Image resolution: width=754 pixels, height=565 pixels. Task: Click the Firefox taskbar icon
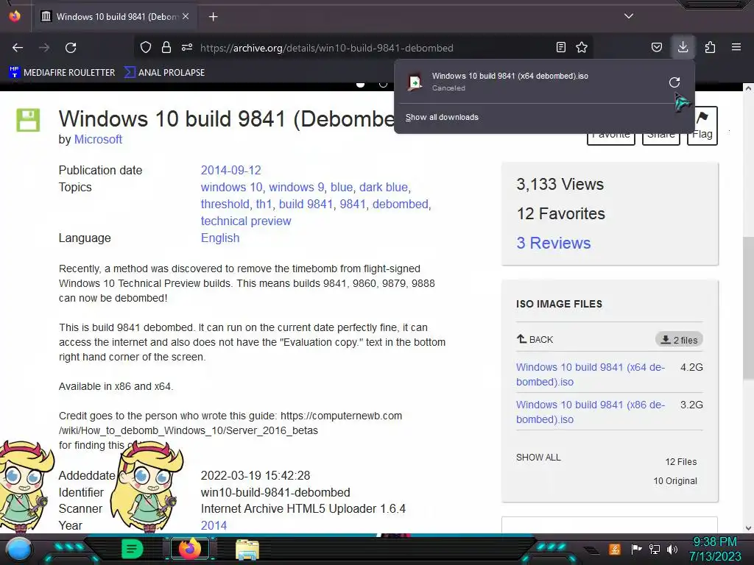click(x=189, y=549)
